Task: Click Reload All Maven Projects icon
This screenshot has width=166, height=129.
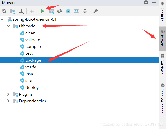Action: click(x=4, y=11)
